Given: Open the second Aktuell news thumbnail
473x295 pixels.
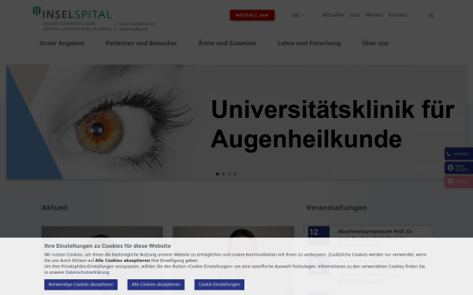Looking at the screenshot, I should pyautogui.click(x=233, y=260).
